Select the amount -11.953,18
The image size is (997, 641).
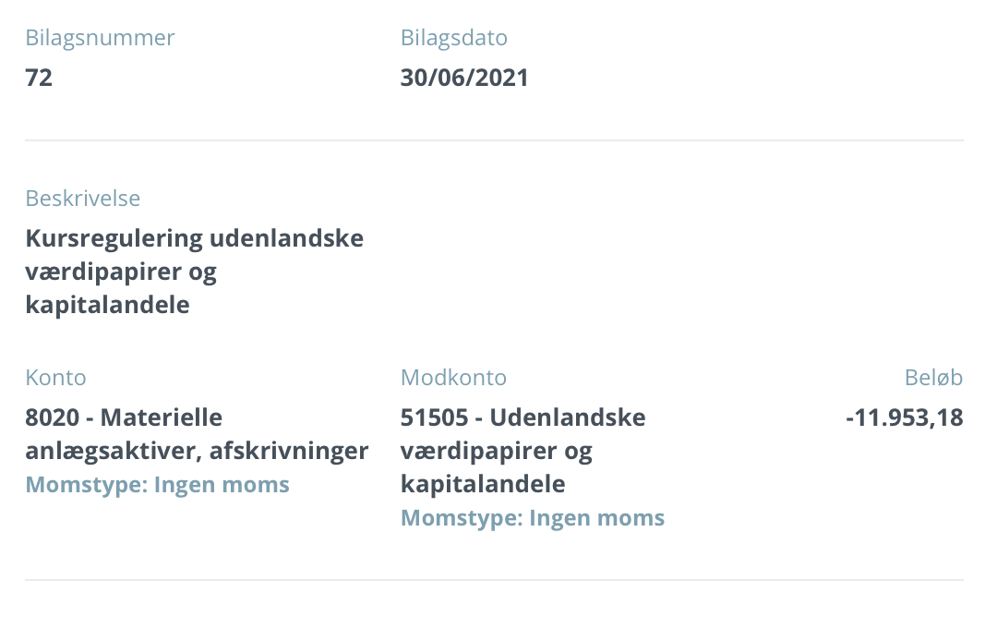[x=904, y=417]
